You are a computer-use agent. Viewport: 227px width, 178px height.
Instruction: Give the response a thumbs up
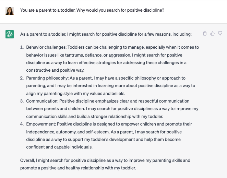213,34
